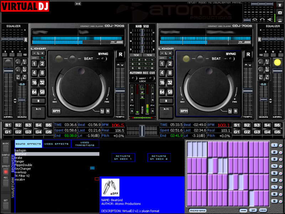
Task: Toggle the left equalizer Kill button
Action: (25, 55)
